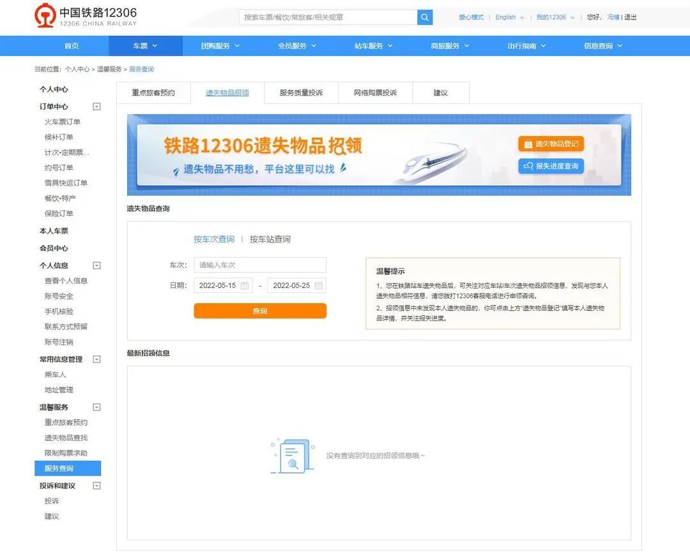Click the China Railway 12306 logo
The image size is (690, 559).
point(86,16)
